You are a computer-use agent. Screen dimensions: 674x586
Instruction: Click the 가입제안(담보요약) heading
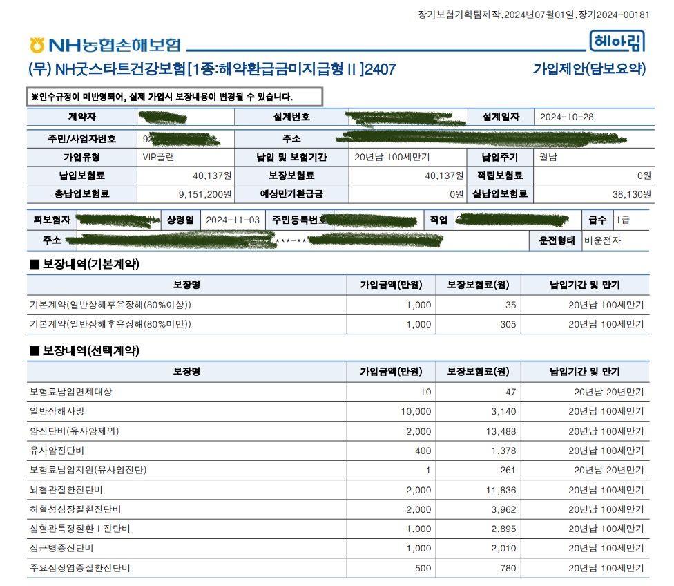click(x=588, y=69)
